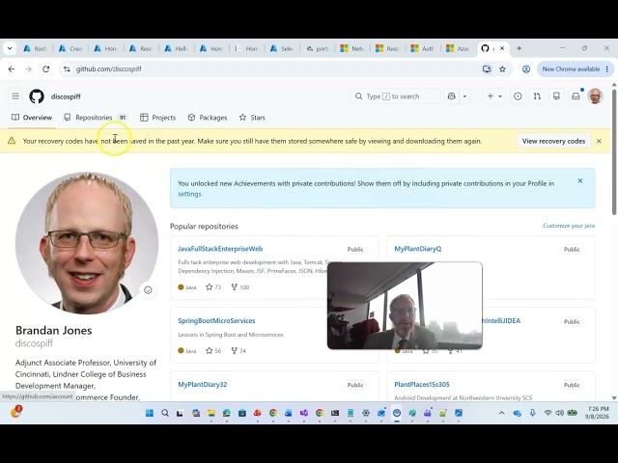The image size is (618, 463).
Task: Open JavaFullStackEnterpriseWeb repository
Action: pos(220,249)
